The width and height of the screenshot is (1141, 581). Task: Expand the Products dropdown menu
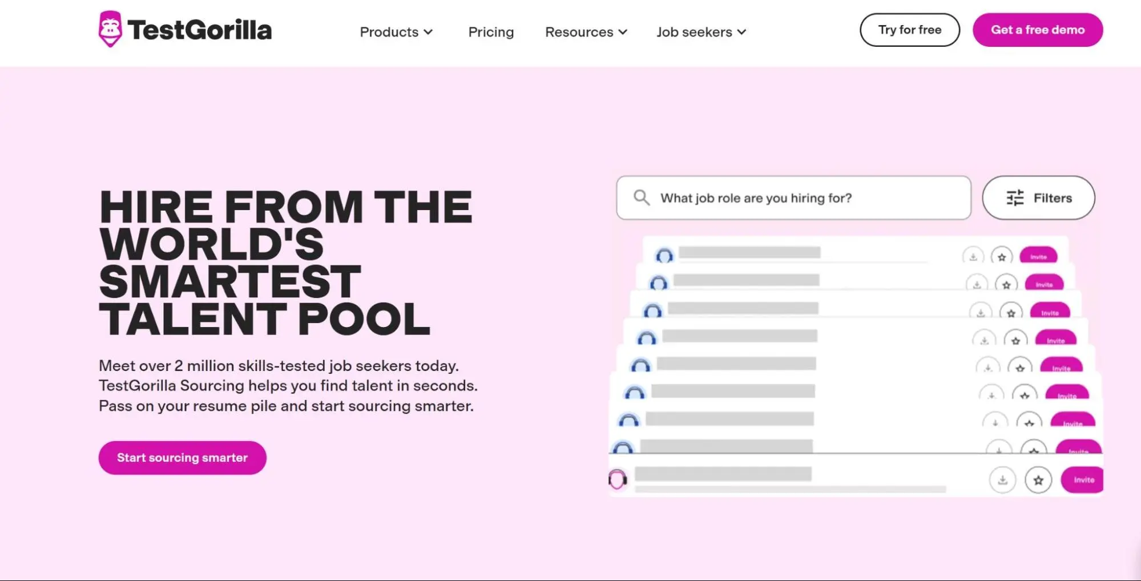click(396, 32)
